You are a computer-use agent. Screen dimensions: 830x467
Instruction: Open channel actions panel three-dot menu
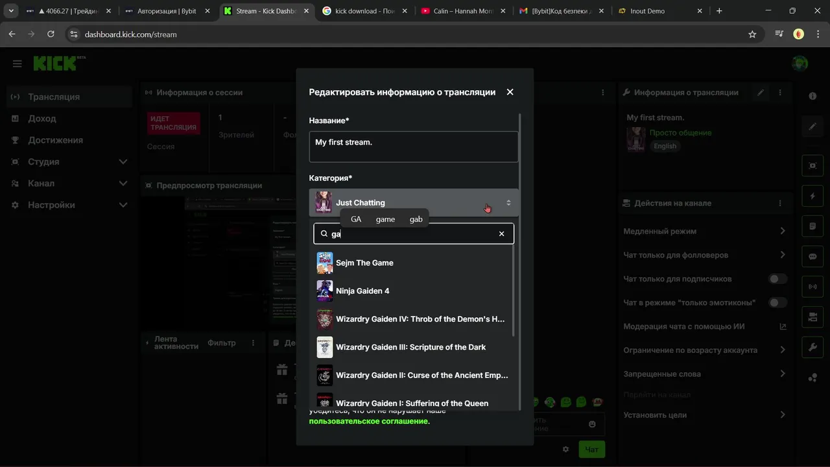tap(780, 203)
